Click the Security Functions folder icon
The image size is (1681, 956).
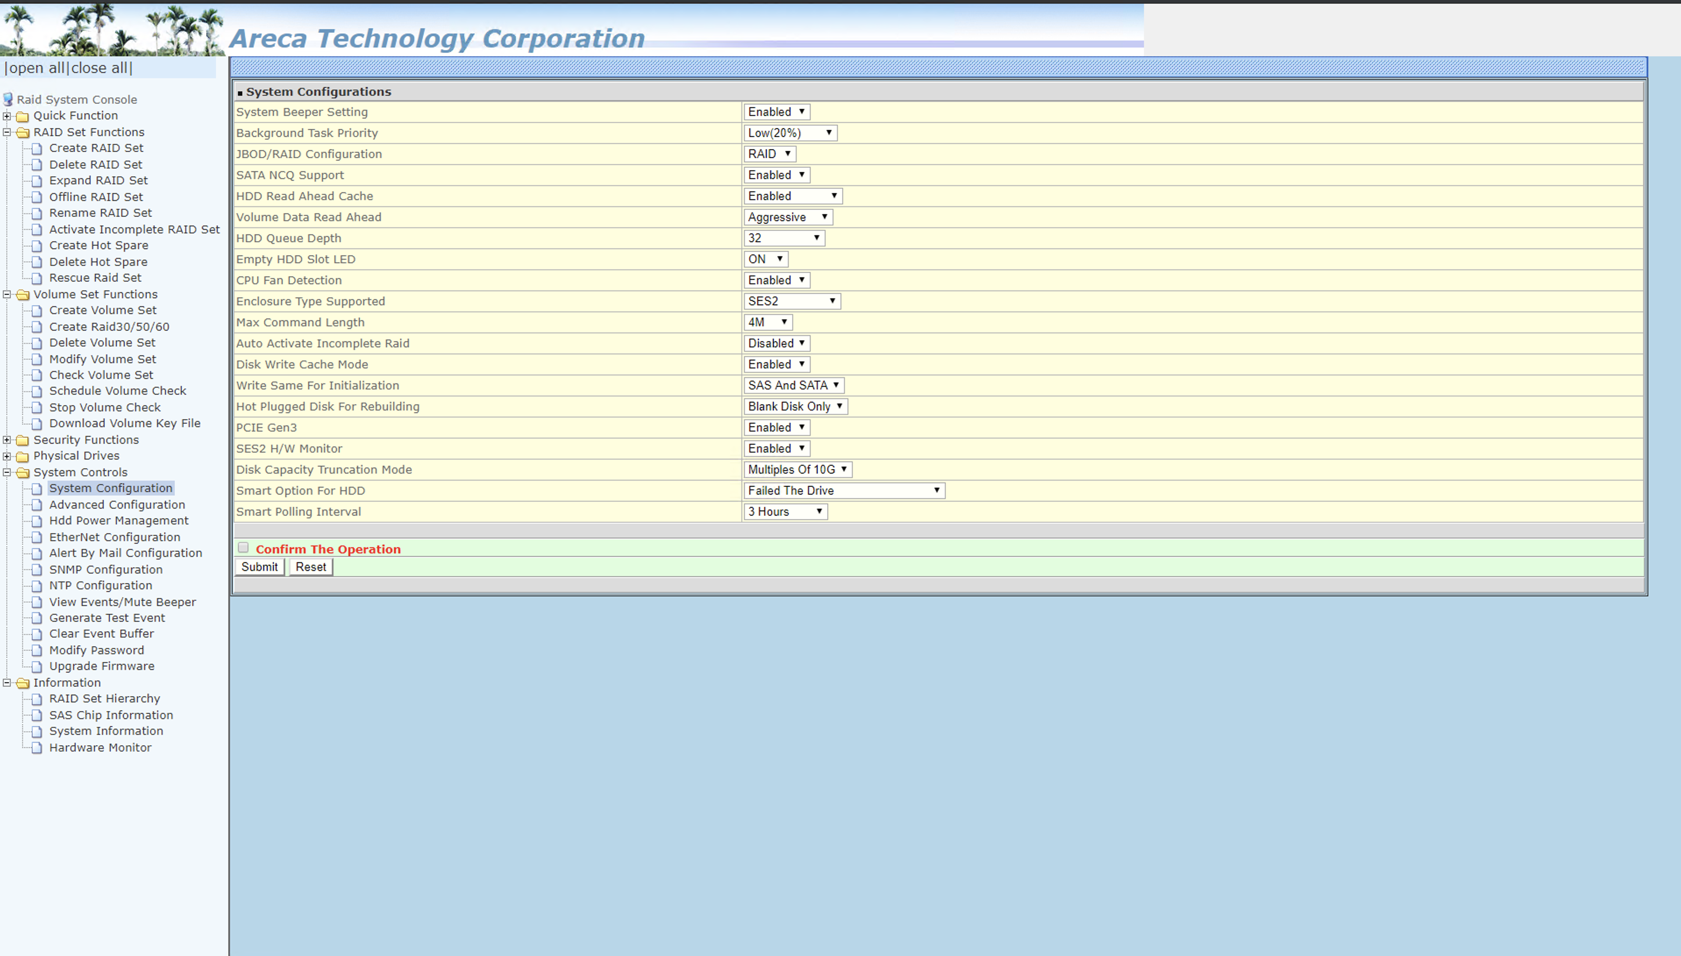click(x=22, y=441)
